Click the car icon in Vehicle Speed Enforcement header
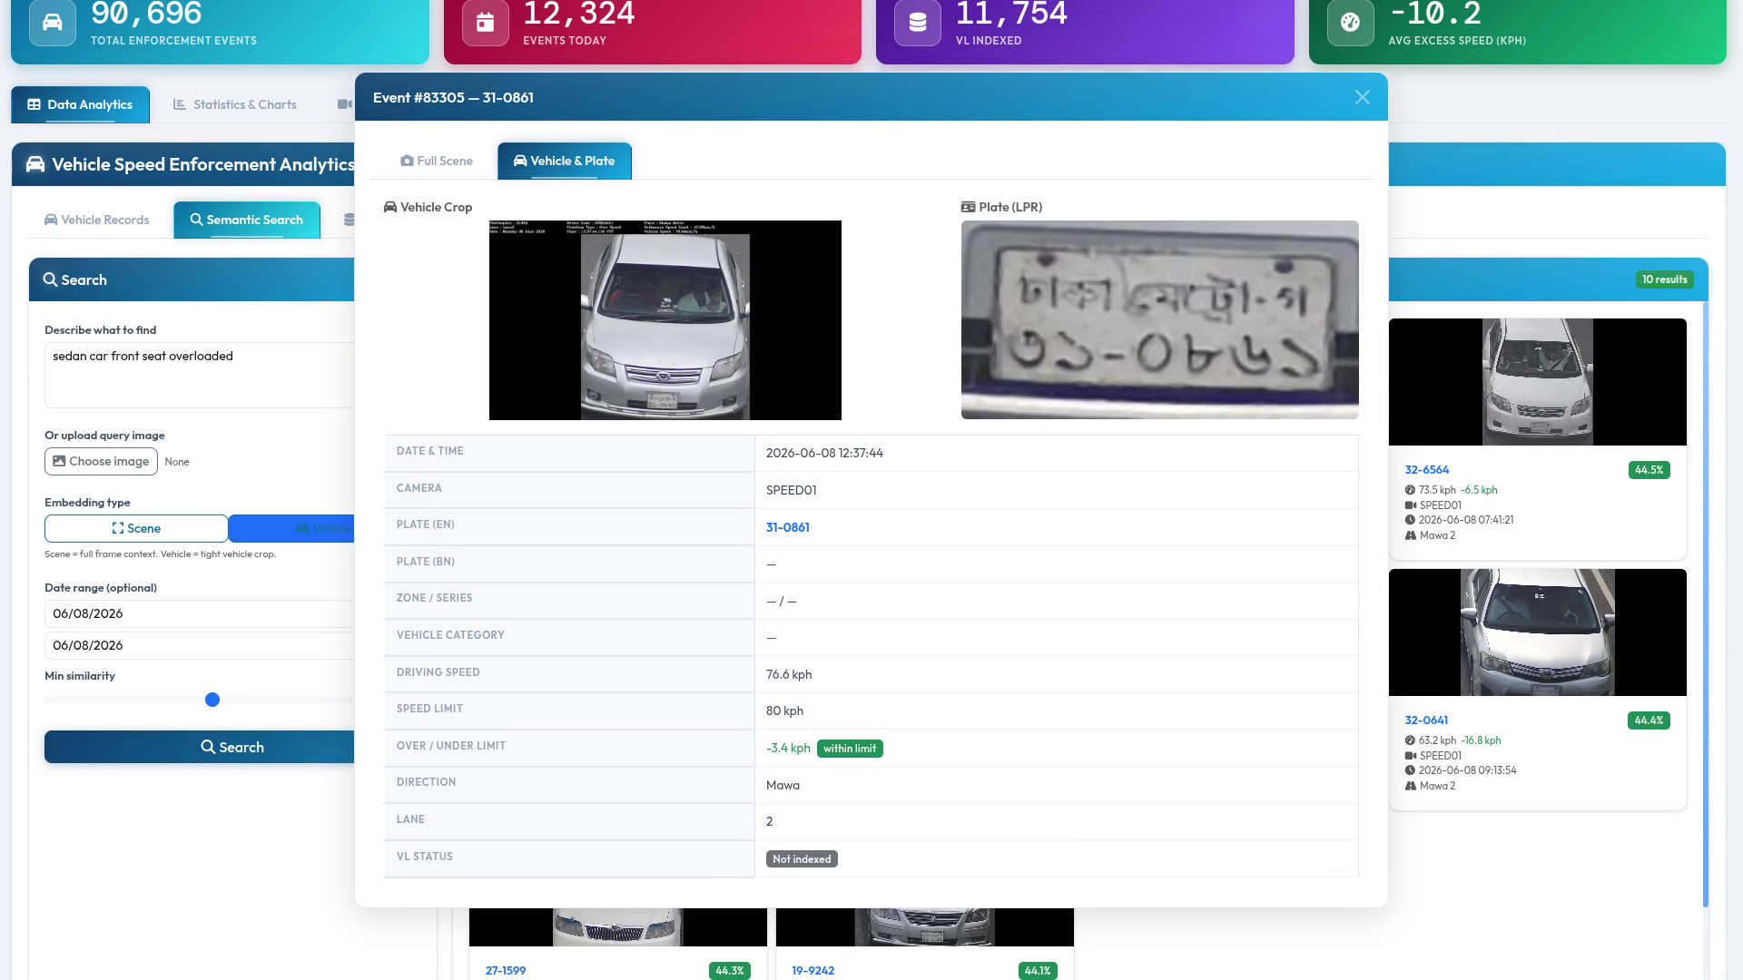Screen dimensions: 1743x980 point(35,164)
